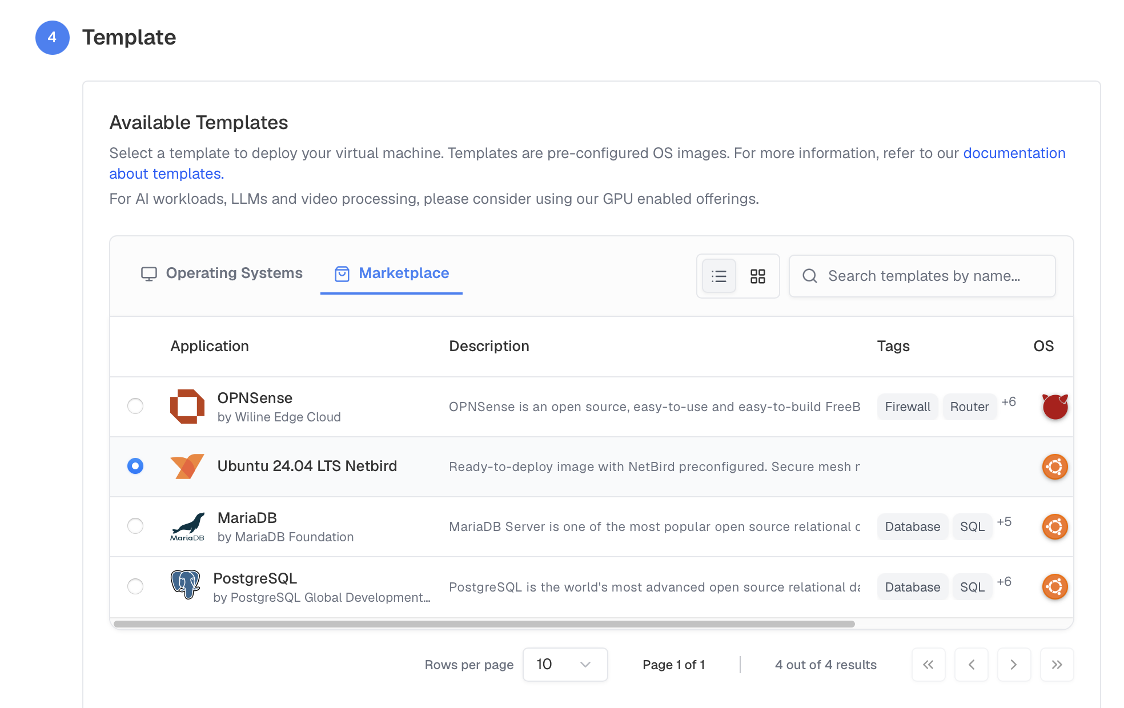Select the OPNSense template radio button
Viewport: 1124px width, 708px height.
coord(135,406)
